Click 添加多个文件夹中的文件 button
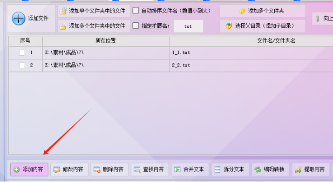Viewport: 333px width, 182px height. click(x=94, y=26)
